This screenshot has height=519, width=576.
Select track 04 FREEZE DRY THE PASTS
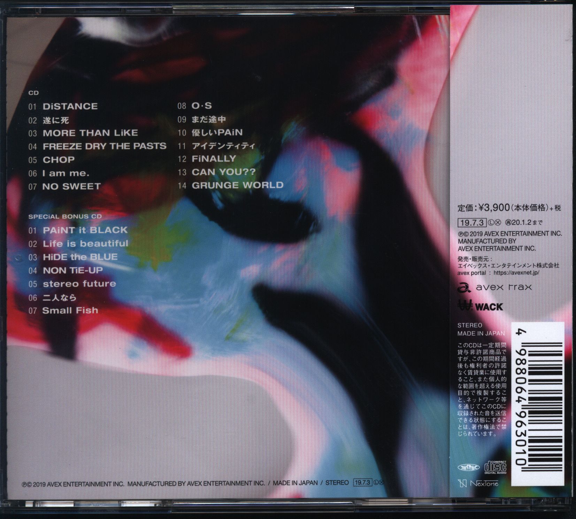[x=104, y=146]
